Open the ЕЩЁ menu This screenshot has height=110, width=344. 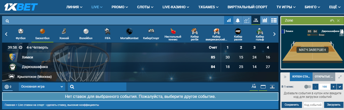coord(335,7)
